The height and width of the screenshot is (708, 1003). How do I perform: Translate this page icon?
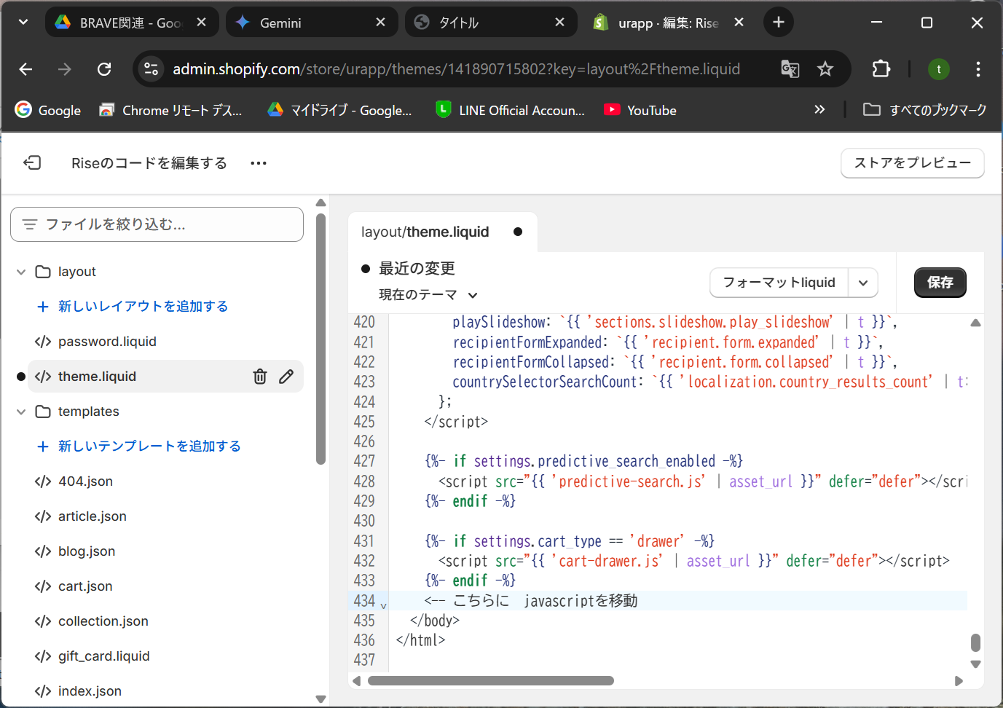(790, 69)
